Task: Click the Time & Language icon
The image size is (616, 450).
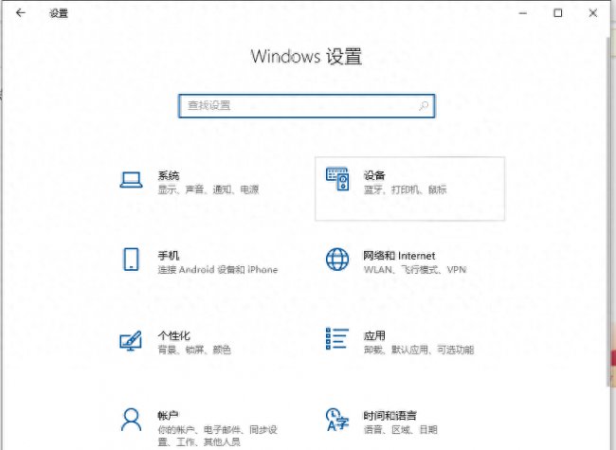Action: [337, 420]
